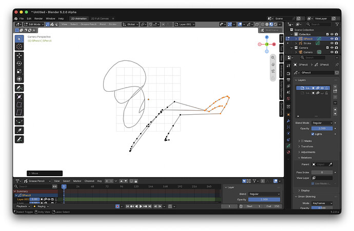The image size is (354, 231).
Task: Toggle Masks checkbox in layer properties
Action: tap(302, 141)
